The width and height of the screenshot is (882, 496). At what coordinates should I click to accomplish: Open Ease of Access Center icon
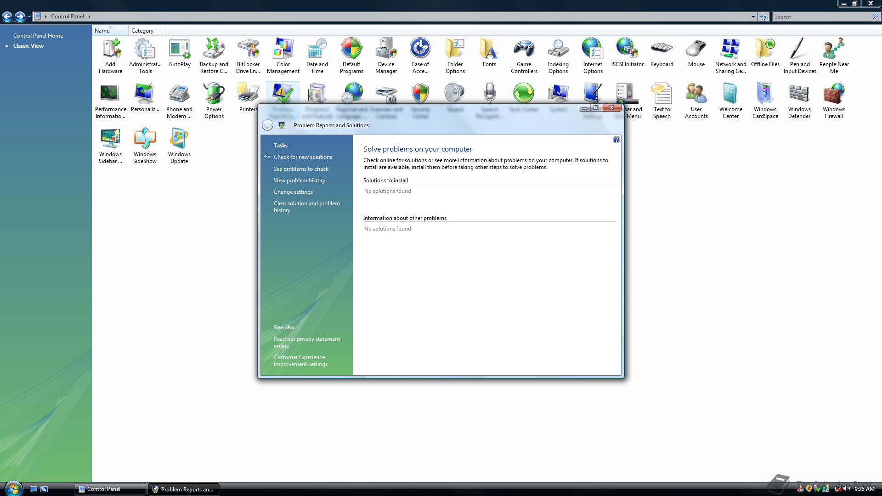tap(420, 56)
